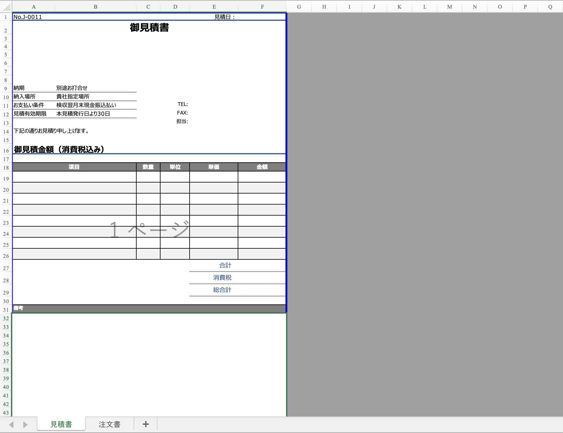Go to the next sheet with the right arrow
The height and width of the screenshot is (433, 563).
(x=25, y=424)
